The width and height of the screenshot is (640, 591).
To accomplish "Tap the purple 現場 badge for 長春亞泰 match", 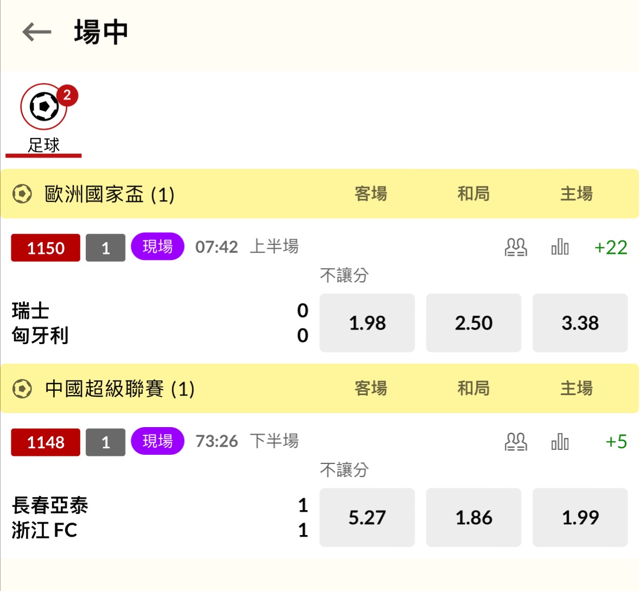I will (157, 441).
